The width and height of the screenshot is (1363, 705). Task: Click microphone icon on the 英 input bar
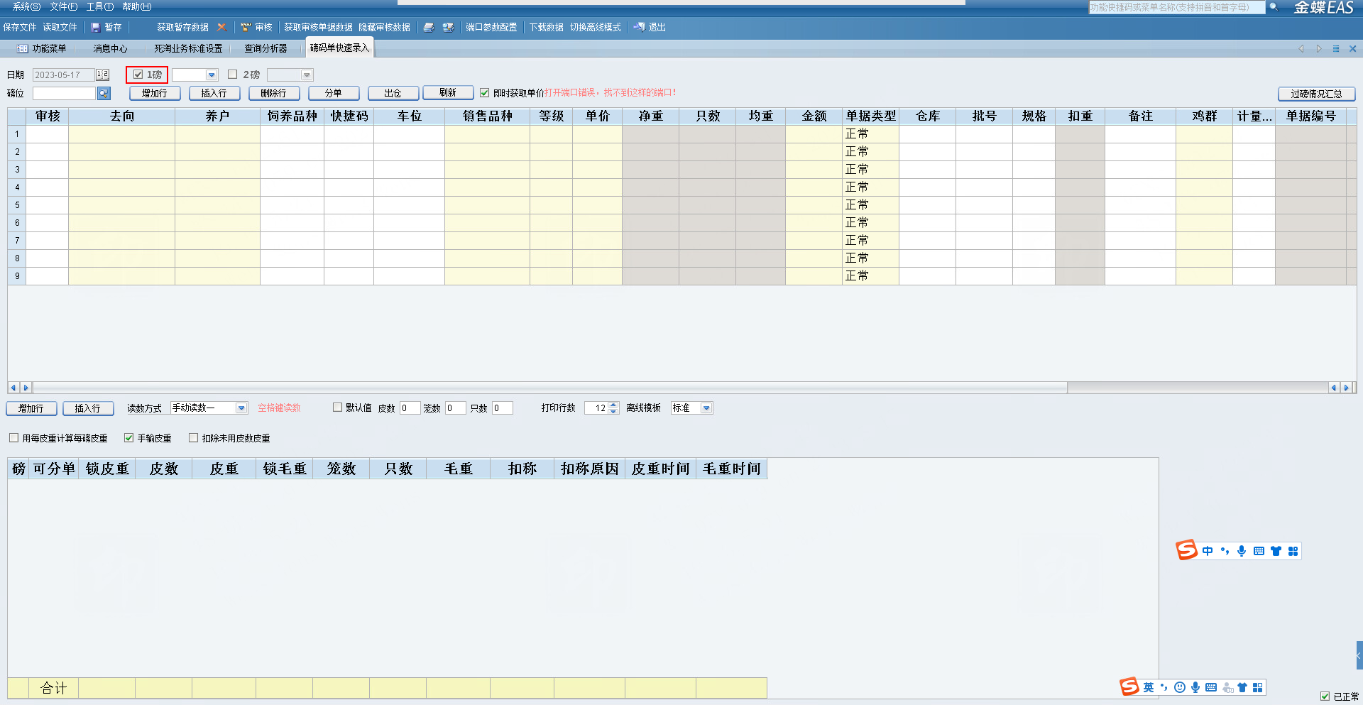(1195, 687)
